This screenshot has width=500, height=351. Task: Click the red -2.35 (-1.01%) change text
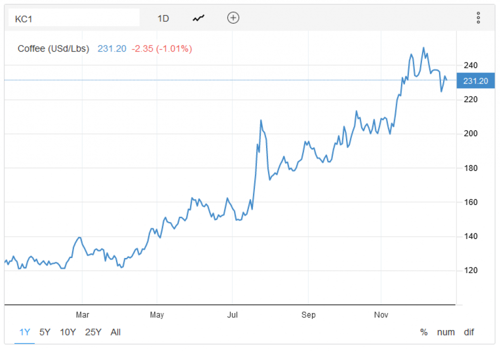tap(161, 49)
